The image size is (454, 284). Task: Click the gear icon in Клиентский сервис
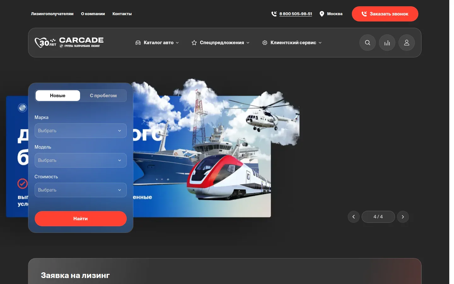(x=265, y=43)
